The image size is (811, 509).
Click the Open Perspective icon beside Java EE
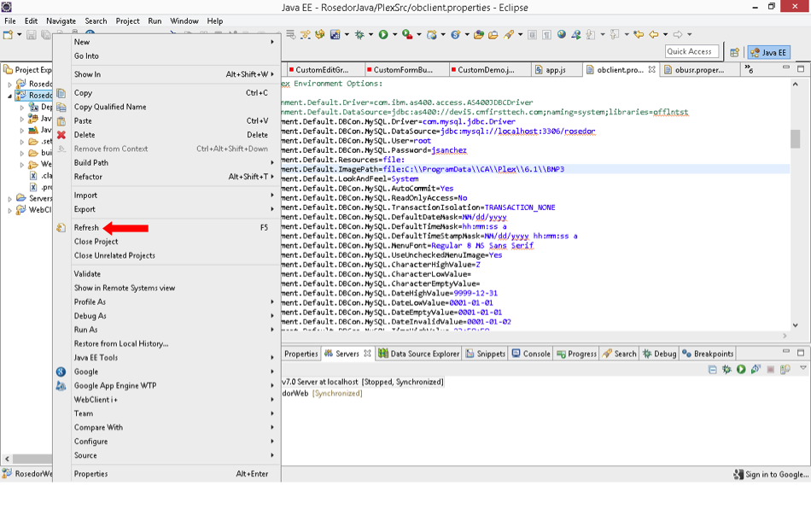tap(734, 52)
